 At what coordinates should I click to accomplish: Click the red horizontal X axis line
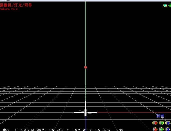[134, 112]
